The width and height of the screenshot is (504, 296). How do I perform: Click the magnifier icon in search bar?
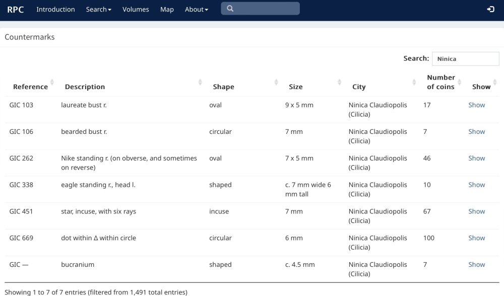tap(230, 9)
